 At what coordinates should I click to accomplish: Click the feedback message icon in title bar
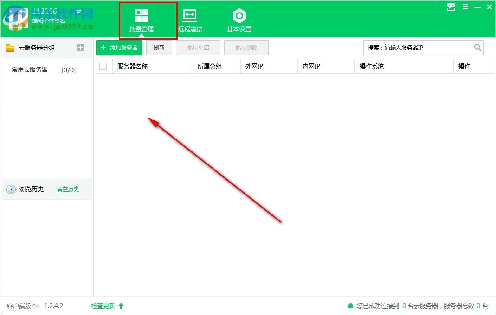(450, 7)
